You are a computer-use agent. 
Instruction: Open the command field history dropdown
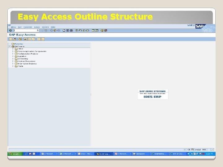[x=38, y=30]
